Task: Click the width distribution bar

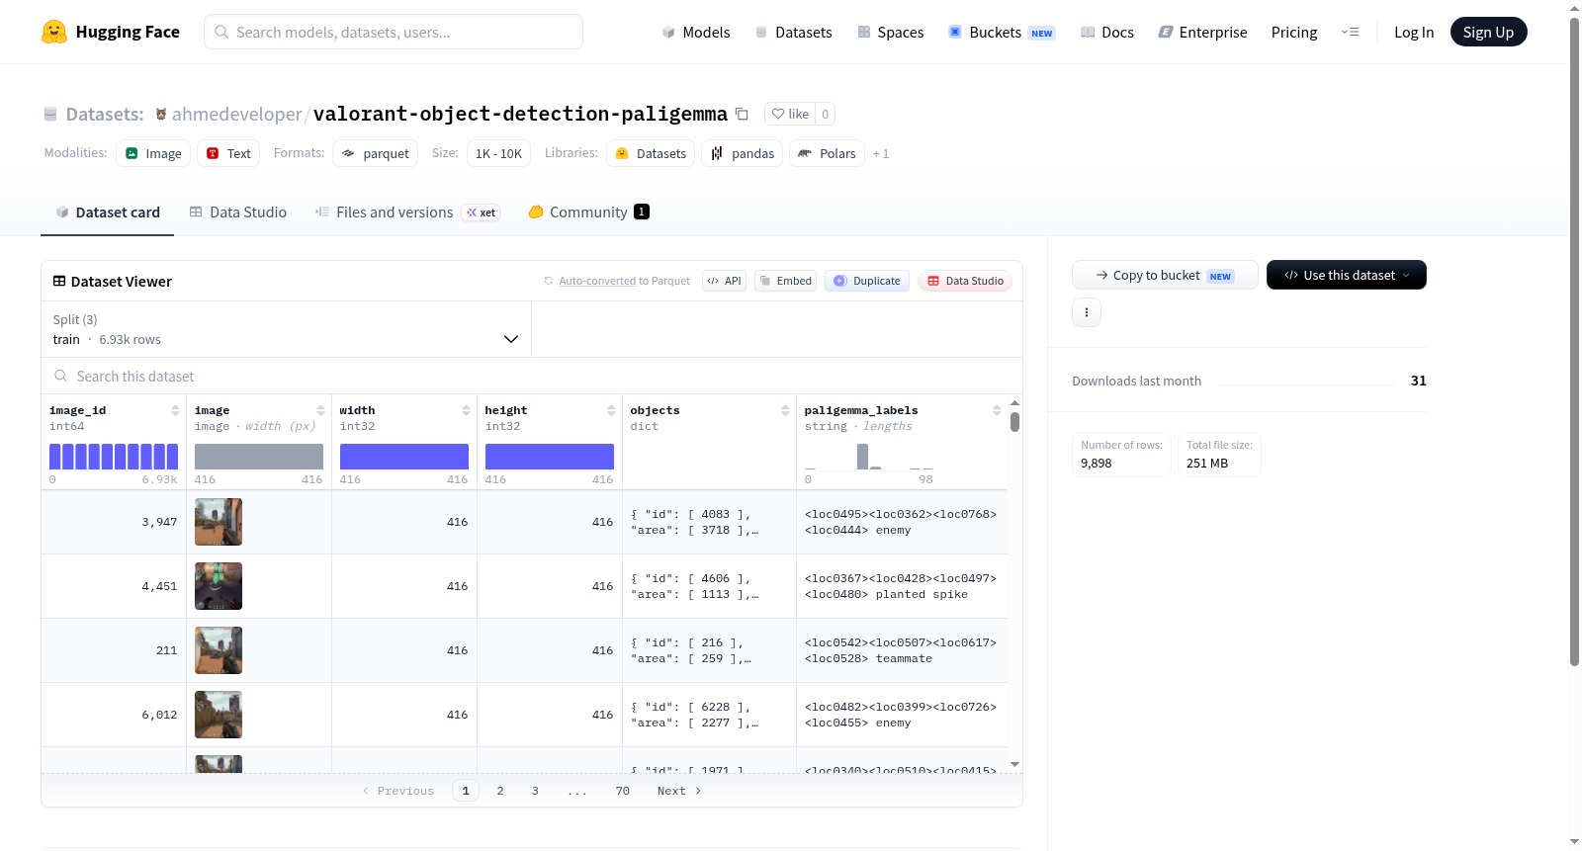Action: (404, 457)
